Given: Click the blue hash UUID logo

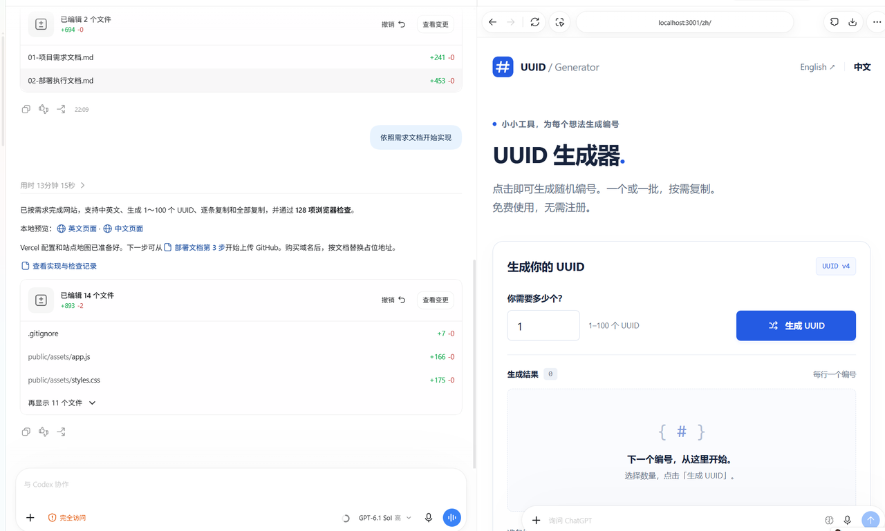Looking at the screenshot, I should click(x=503, y=67).
